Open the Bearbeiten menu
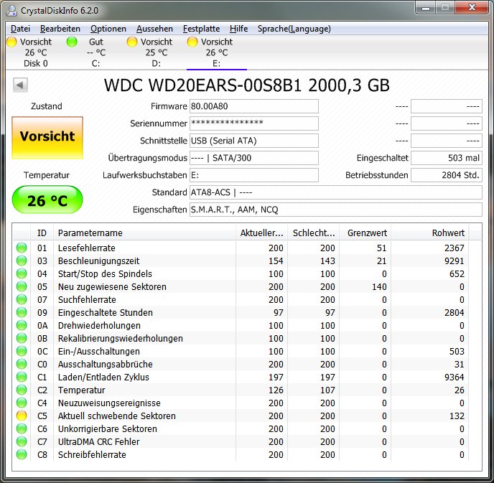494x483 pixels. (x=60, y=29)
